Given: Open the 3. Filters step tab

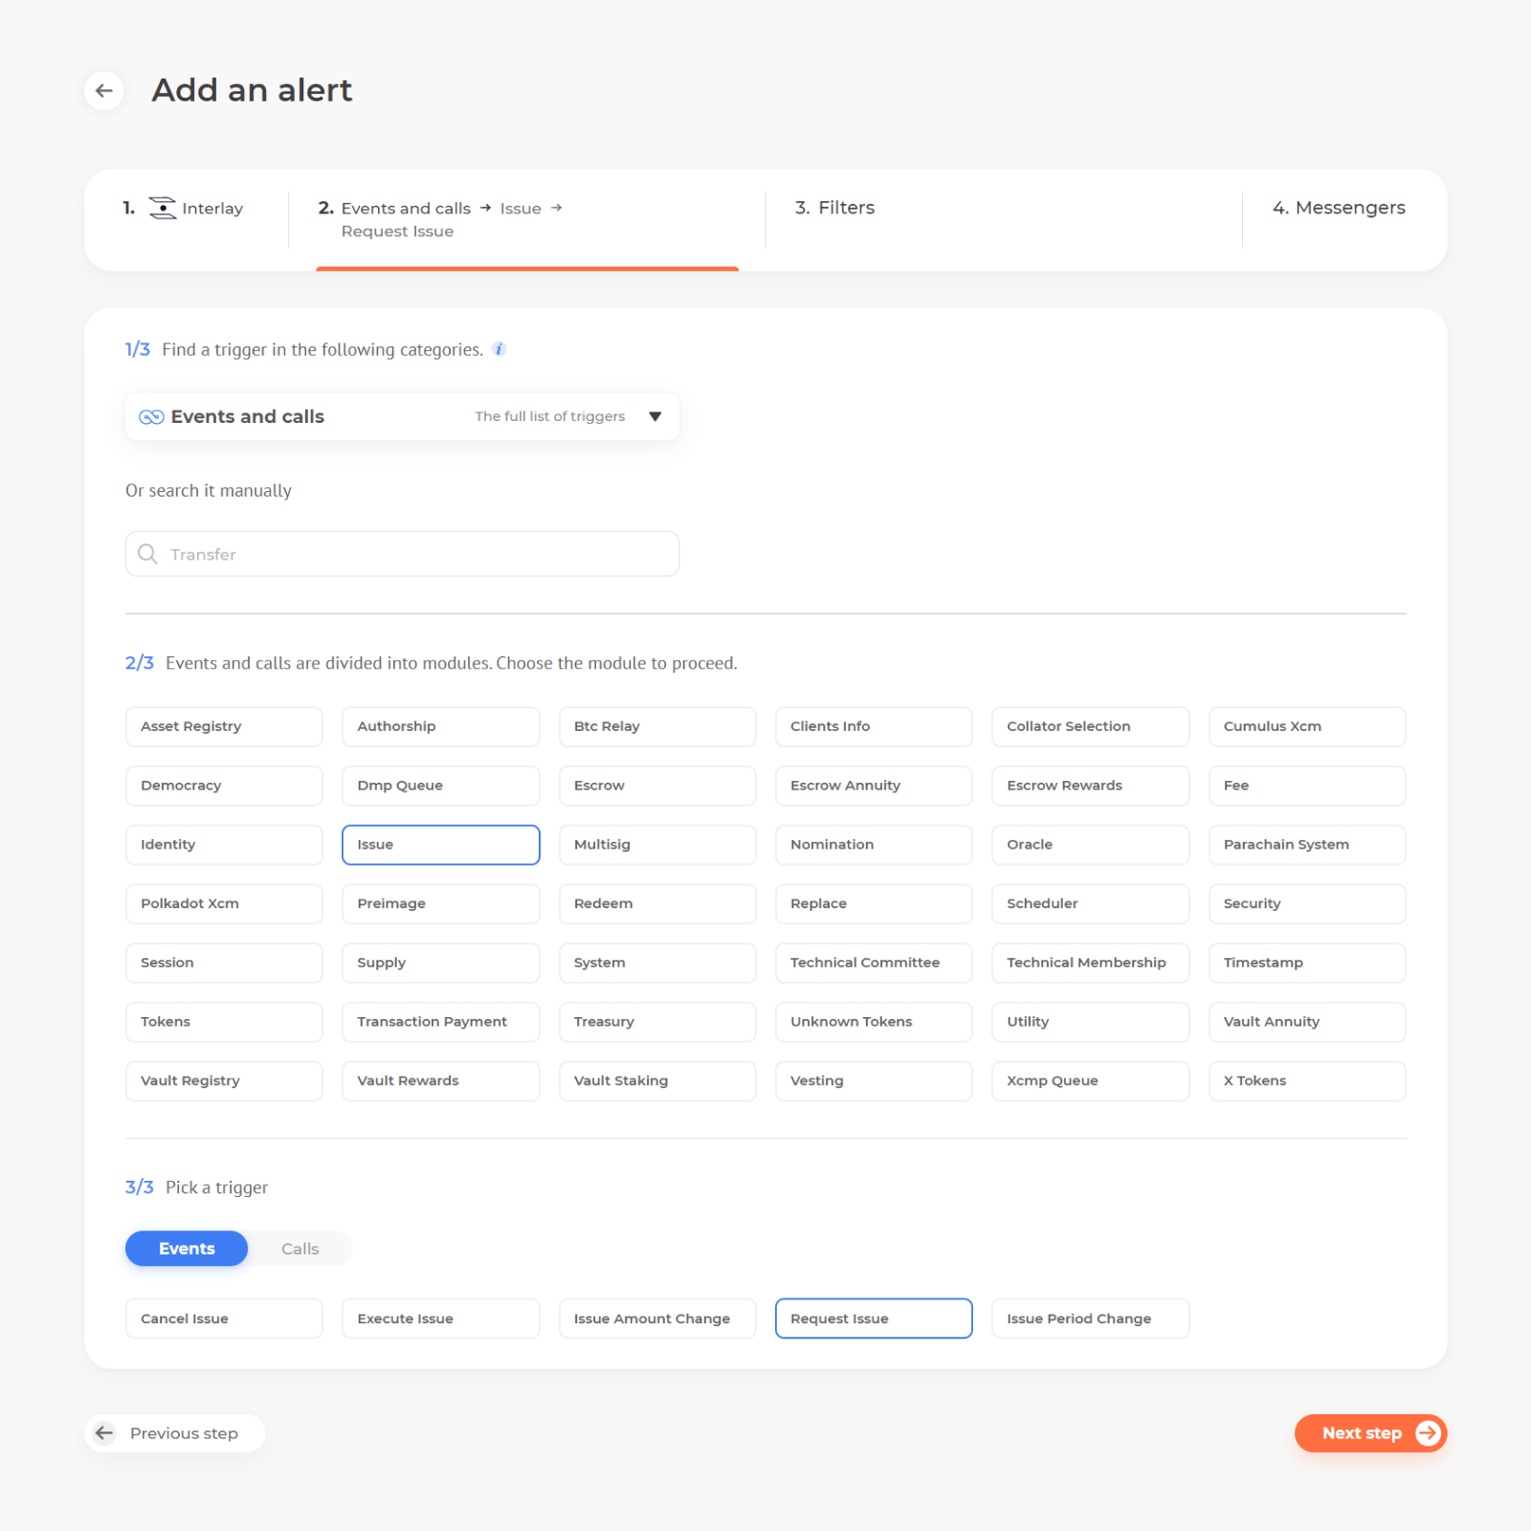Looking at the screenshot, I should (x=834, y=208).
